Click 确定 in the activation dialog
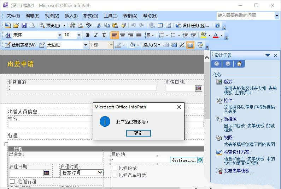281x189 pixels. coord(138,133)
